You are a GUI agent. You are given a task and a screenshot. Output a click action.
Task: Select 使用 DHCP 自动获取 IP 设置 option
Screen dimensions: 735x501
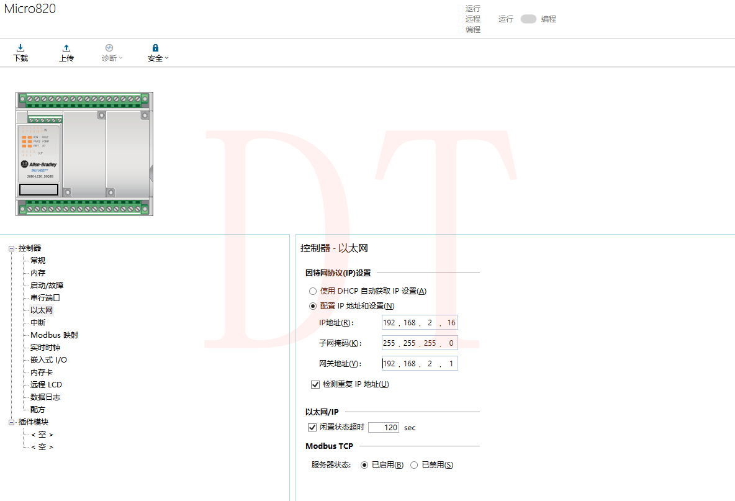point(313,291)
